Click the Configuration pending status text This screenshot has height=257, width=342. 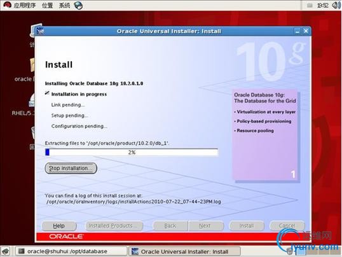(x=79, y=126)
